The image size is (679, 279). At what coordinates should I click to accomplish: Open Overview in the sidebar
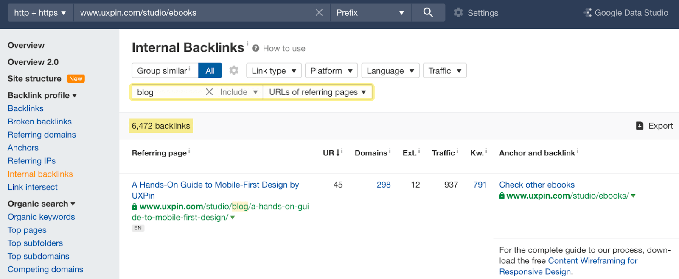pos(26,45)
